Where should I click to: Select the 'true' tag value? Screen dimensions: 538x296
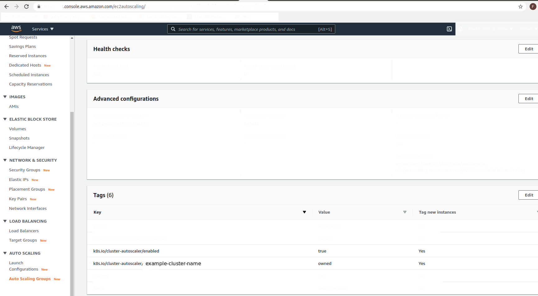pos(322,251)
